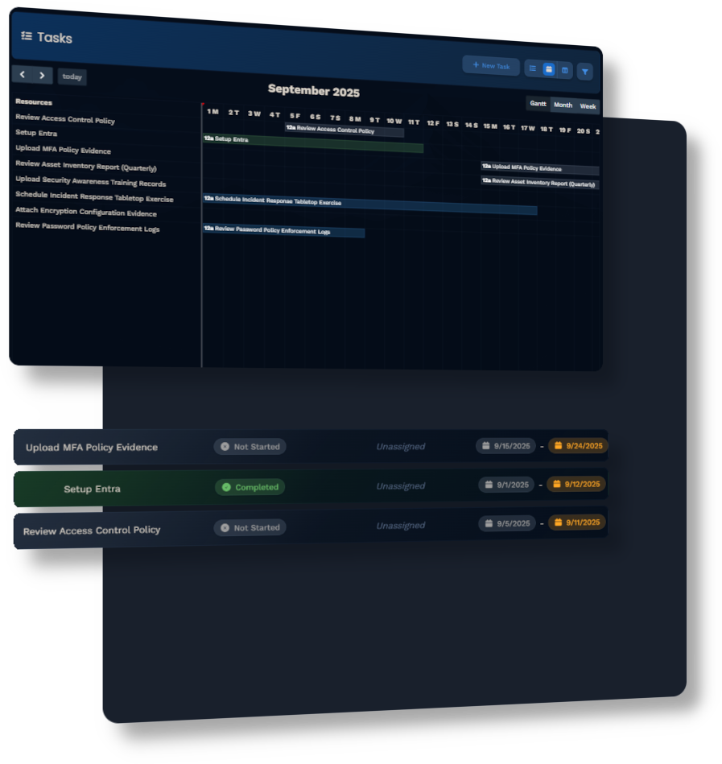
Task: Click green check icon in Completed badge
Action: coord(226,487)
